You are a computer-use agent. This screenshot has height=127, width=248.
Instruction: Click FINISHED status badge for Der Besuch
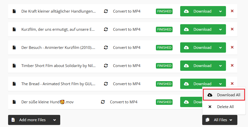[164, 48]
